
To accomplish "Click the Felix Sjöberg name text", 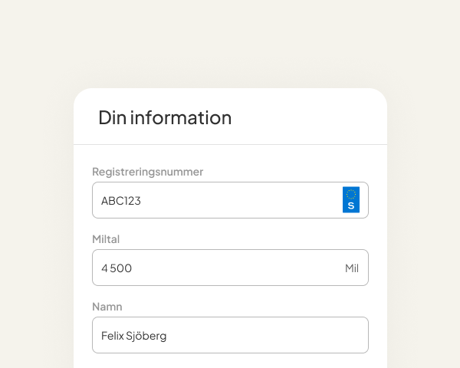I will [133, 336].
